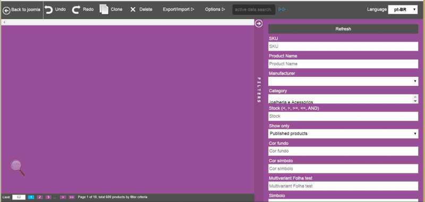
Task: Focus the SKU filter field
Action: 343,46
